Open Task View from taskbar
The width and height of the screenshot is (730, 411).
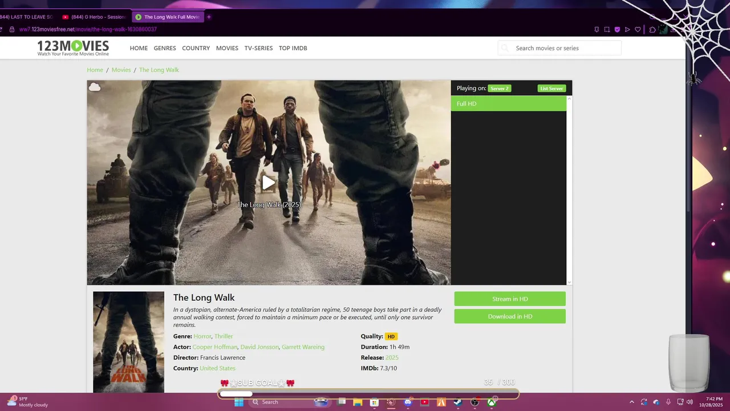pyautogui.click(x=341, y=402)
